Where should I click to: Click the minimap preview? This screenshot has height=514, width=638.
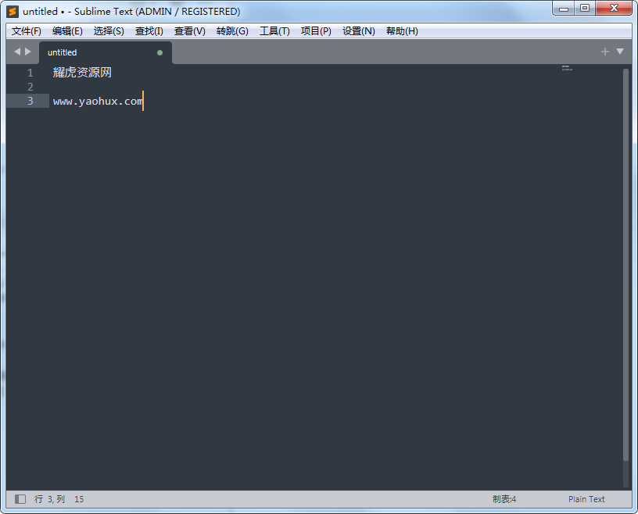point(567,68)
